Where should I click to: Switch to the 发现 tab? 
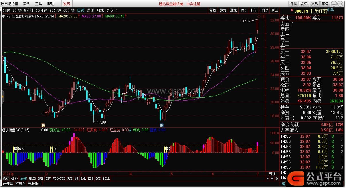tap(67, 4)
